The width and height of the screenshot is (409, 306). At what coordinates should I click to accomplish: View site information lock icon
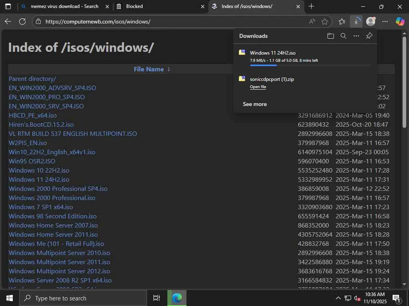tap(38, 22)
